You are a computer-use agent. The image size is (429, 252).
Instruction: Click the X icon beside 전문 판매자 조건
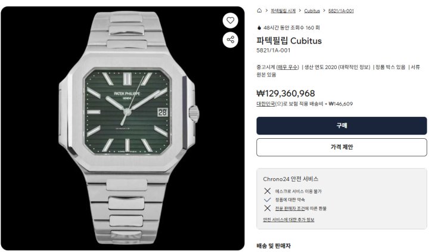click(x=268, y=209)
